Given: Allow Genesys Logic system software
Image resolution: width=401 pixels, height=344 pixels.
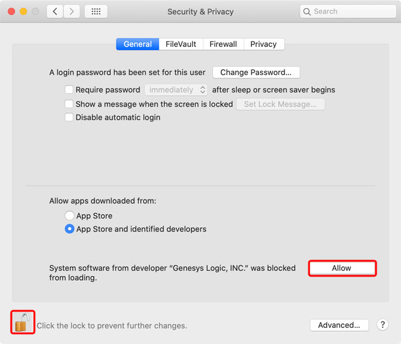Looking at the screenshot, I should (x=342, y=268).
